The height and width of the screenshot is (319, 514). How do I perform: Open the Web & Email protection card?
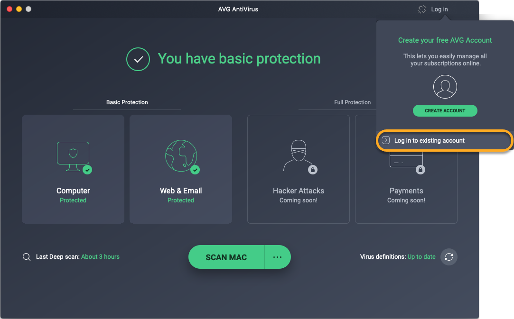pos(181,169)
